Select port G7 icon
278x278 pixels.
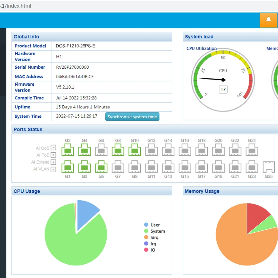coord(118,167)
